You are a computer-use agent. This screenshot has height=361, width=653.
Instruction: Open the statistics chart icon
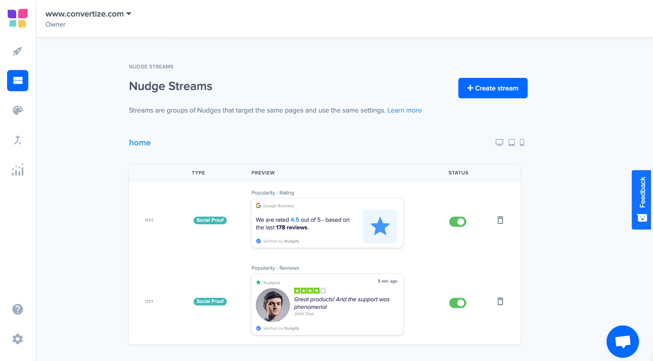(18, 169)
